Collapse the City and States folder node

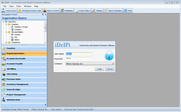point(6,32)
